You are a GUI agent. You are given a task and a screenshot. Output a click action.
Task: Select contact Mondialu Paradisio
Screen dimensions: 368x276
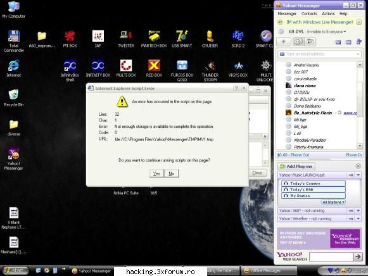tap(310, 141)
